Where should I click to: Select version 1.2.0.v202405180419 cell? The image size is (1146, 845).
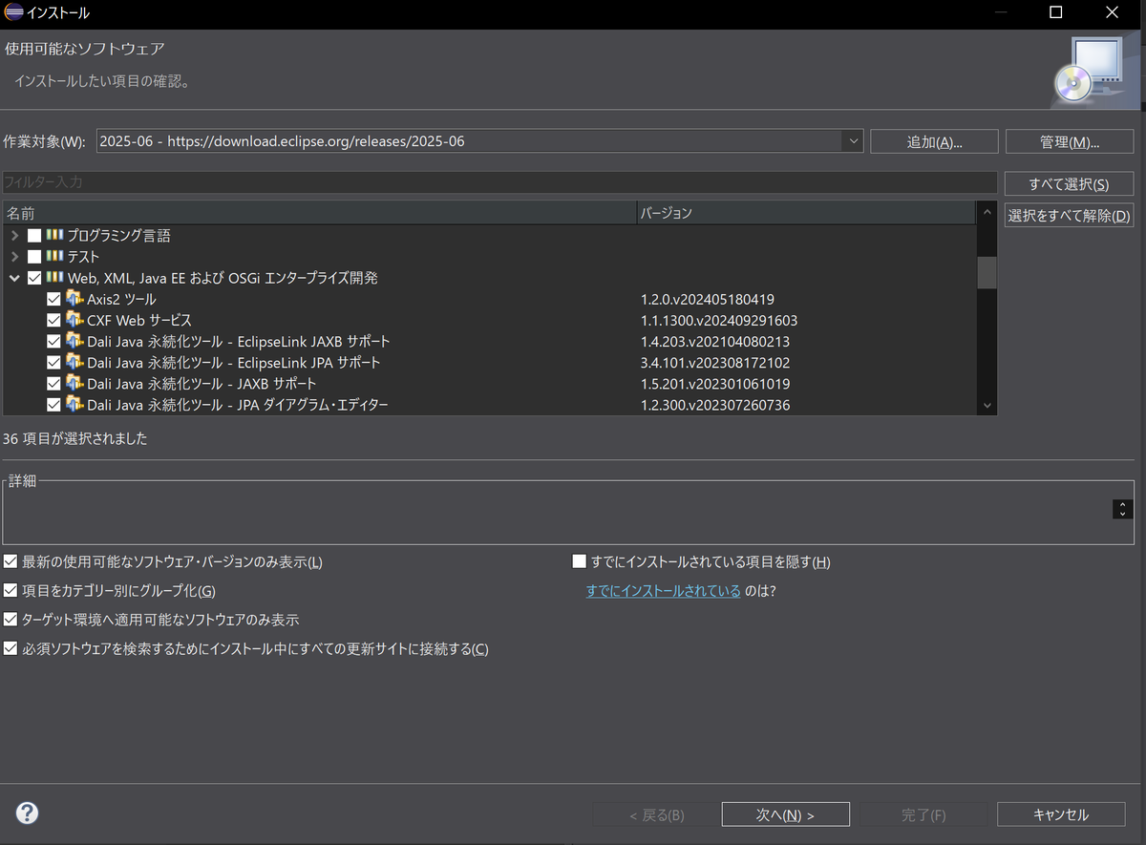(x=708, y=299)
